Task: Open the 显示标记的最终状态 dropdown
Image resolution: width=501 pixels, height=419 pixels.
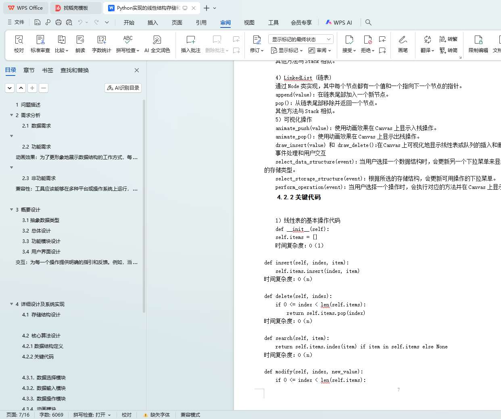Action: [301, 39]
